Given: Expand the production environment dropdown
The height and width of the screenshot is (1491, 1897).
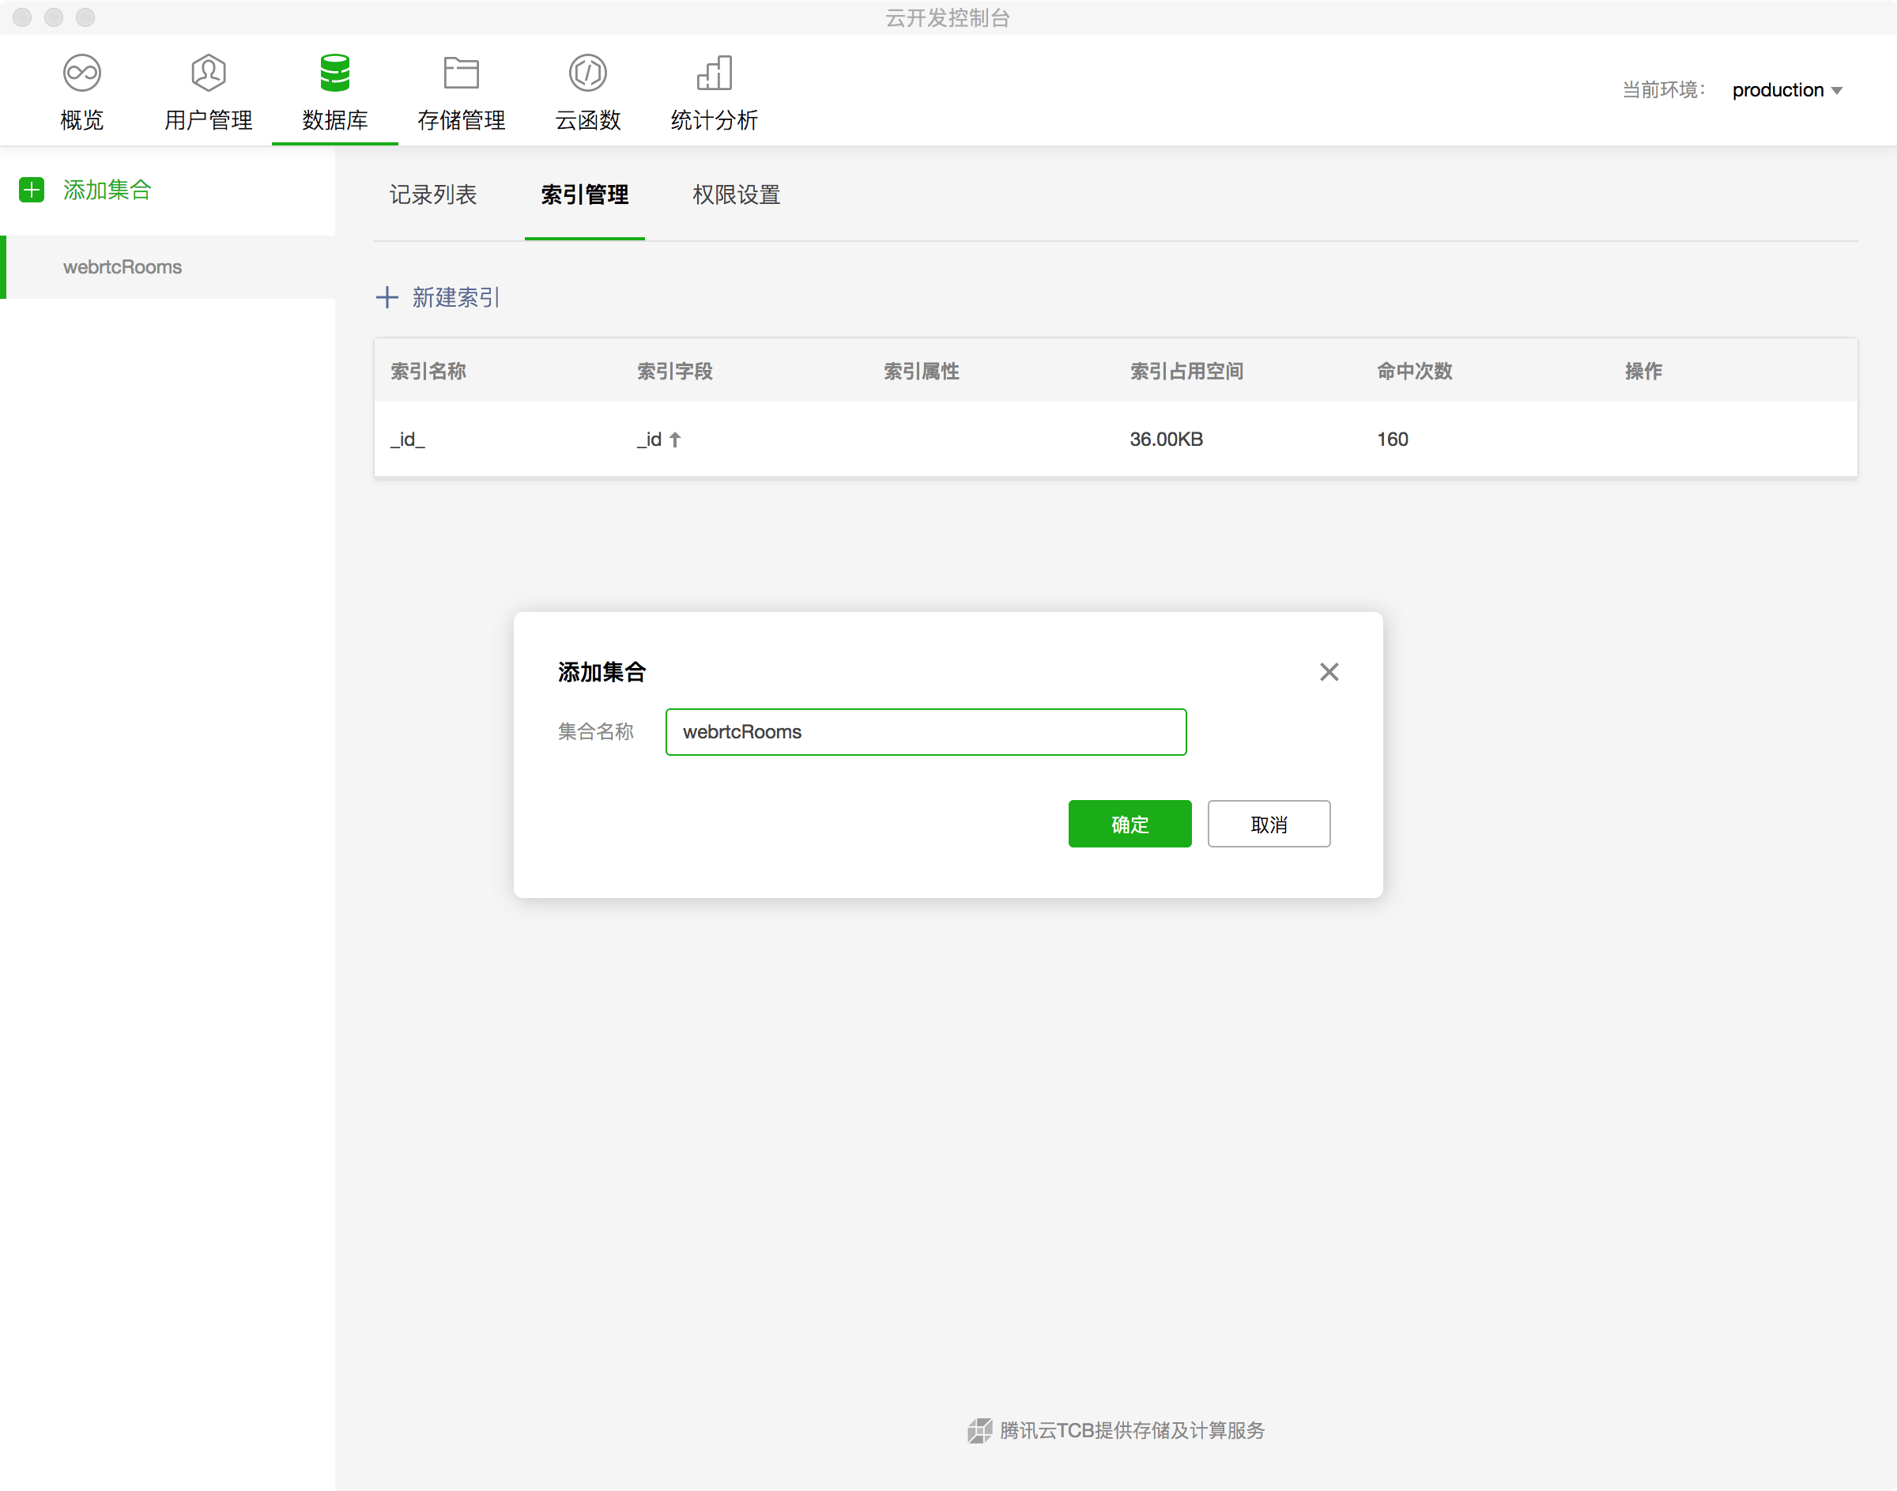Looking at the screenshot, I should [1787, 91].
